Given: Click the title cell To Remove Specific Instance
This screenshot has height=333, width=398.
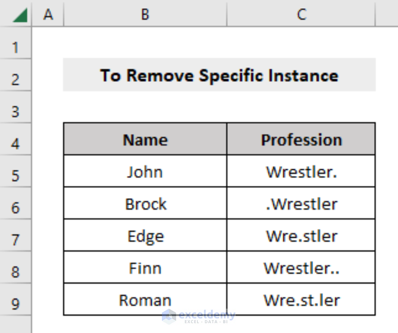Looking at the screenshot, I should [219, 75].
